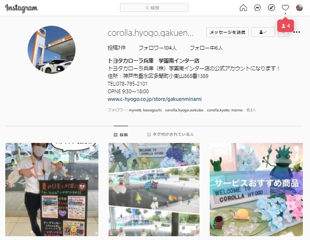Open your profile avatar menu
Viewport: 310px width, 240px height.
tap(299, 8)
